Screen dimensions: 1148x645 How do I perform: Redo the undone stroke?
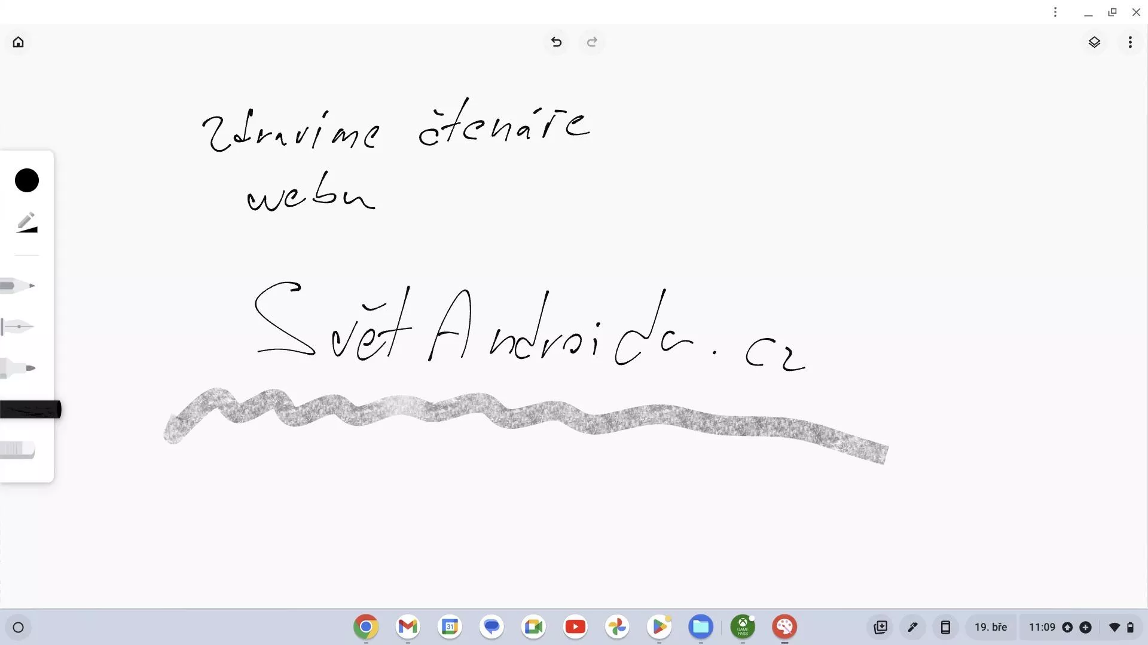pyautogui.click(x=592, y=42)
